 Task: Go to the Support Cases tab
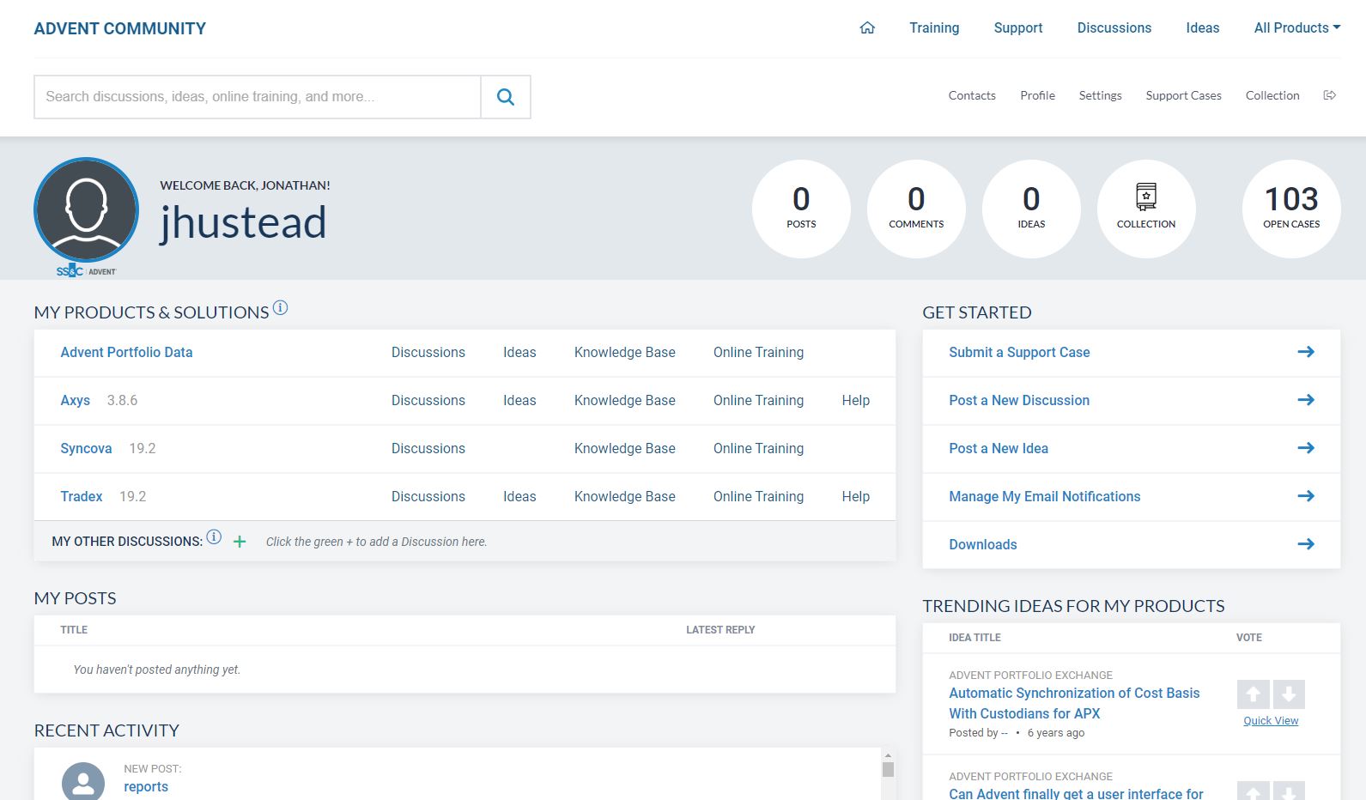(1183, 95)
